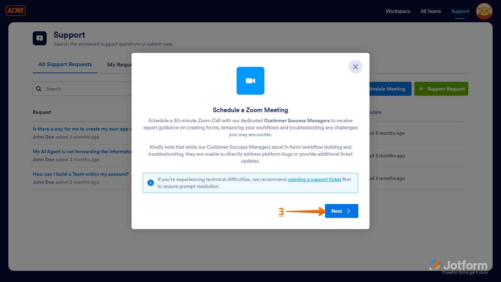Click the Support question-mark speech bubble icon
Image resolution: width=501 pixels, height=282 pixels.
coord(39,38)
